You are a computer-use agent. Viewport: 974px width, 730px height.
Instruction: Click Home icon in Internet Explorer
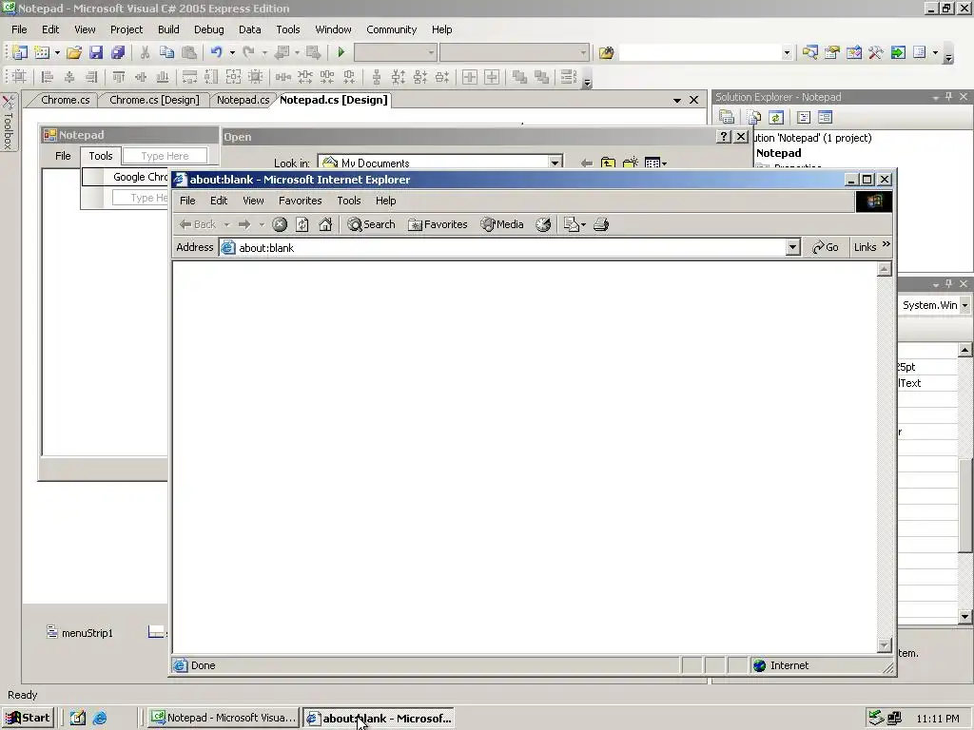click(325, 224)
